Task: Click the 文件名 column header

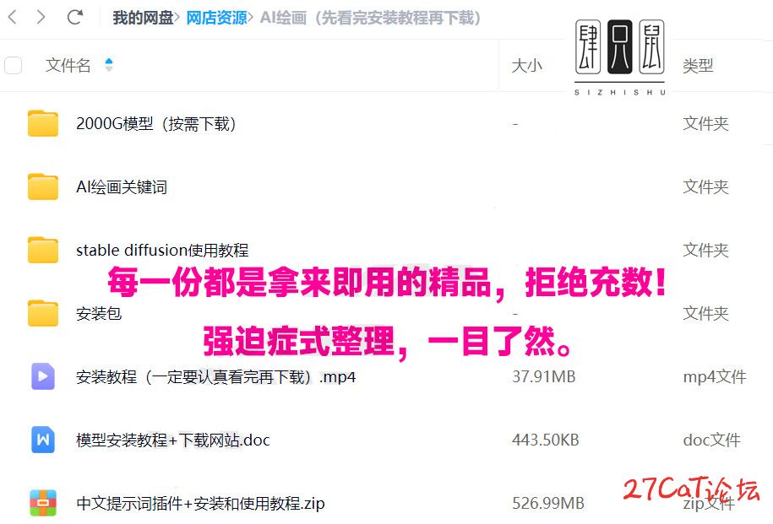Action: point(68,65)
